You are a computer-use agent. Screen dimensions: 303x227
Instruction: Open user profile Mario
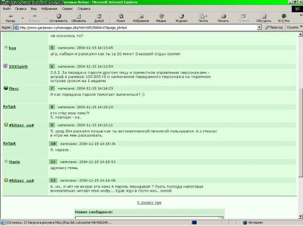[14, 162]
